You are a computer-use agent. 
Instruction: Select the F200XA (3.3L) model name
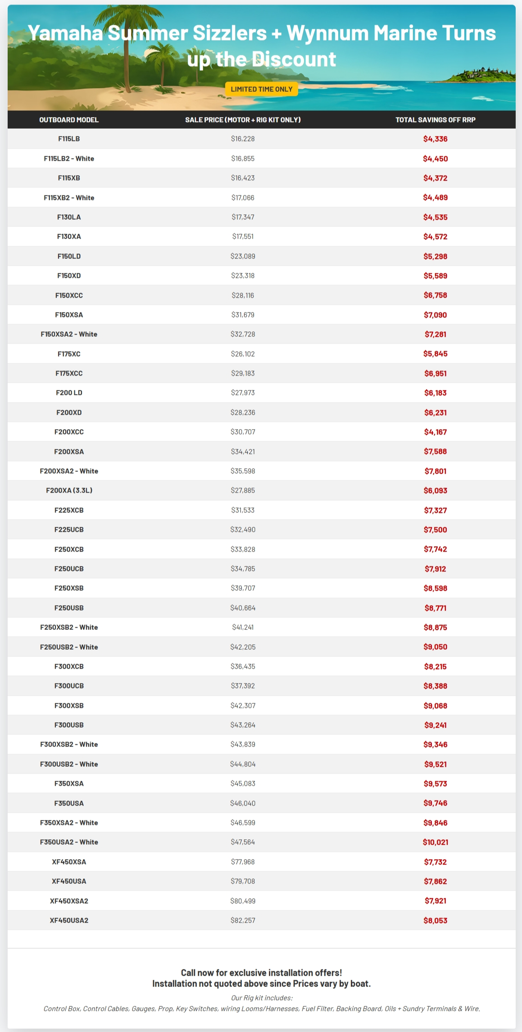69,490
